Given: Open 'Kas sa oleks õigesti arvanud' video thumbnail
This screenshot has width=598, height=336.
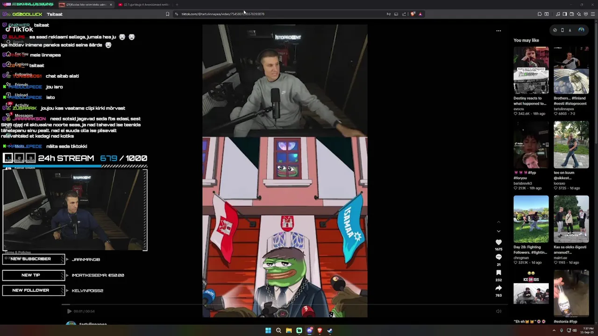Looking at the screenshot, I should 571,219.
